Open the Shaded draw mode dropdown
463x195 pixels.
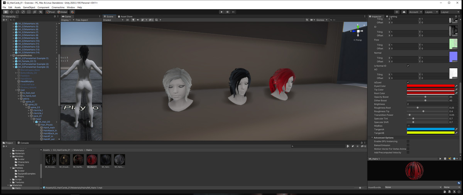click(113, 20)
